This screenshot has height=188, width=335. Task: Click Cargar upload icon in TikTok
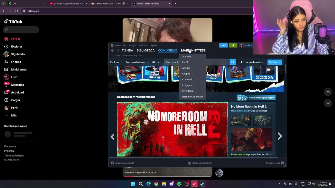coord(6,100)
